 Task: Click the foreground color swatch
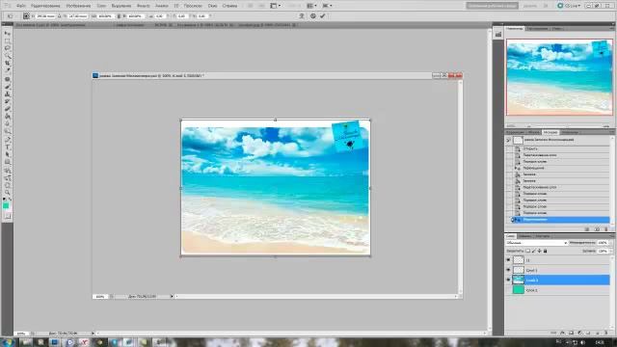pos(6,205)
